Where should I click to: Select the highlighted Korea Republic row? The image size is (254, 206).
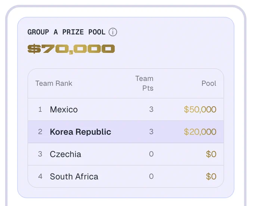pyautogui.click(x=126, y=132)
